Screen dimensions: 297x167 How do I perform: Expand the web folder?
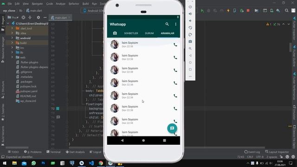tap(12, 57)
